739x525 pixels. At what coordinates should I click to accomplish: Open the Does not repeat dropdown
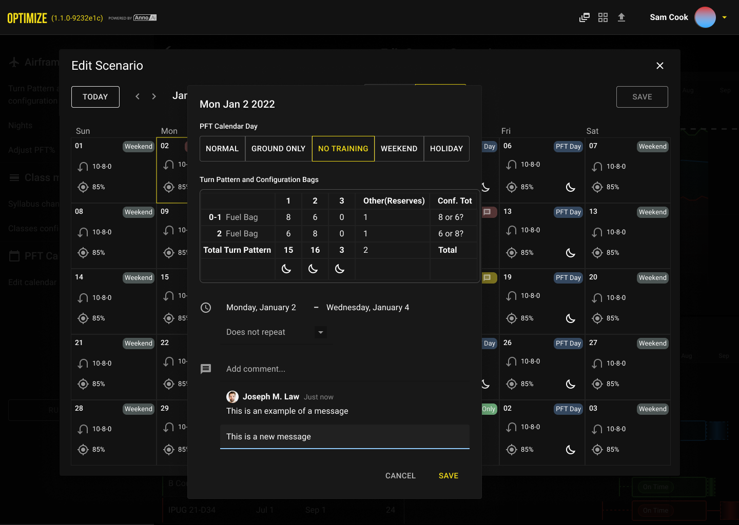(320, 332)
